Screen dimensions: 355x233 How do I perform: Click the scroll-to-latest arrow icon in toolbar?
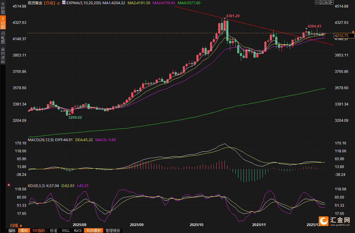pos(331,2)
